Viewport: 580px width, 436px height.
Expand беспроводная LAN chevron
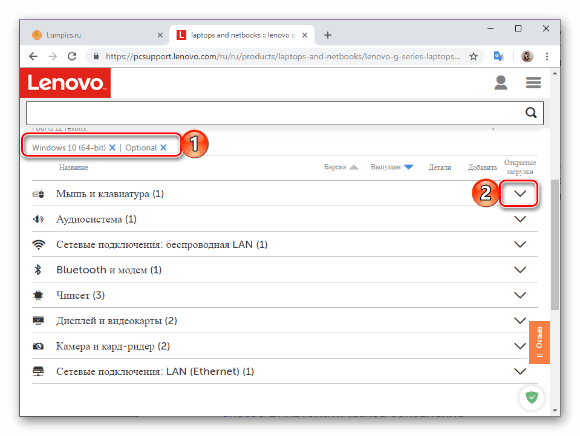point(520,244)
